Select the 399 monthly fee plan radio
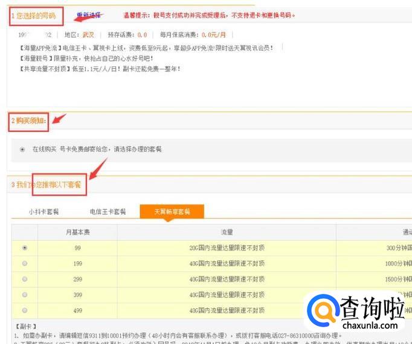The height and width of the screenshot is (344, 412). pyautogui.click(x=25, y=295)
